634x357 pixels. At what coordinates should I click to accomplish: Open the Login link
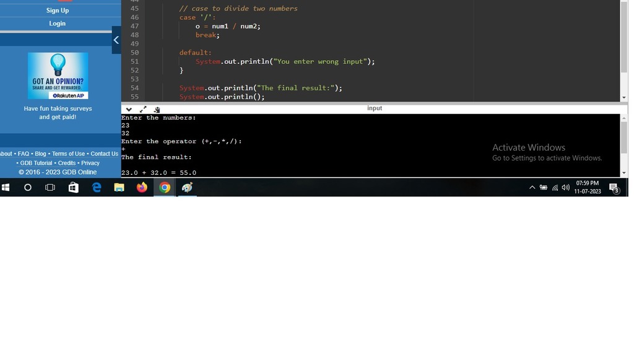(58, 24)
